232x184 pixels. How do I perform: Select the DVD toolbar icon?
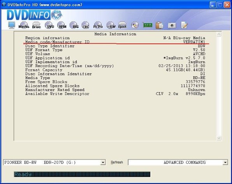coord(49,25)
